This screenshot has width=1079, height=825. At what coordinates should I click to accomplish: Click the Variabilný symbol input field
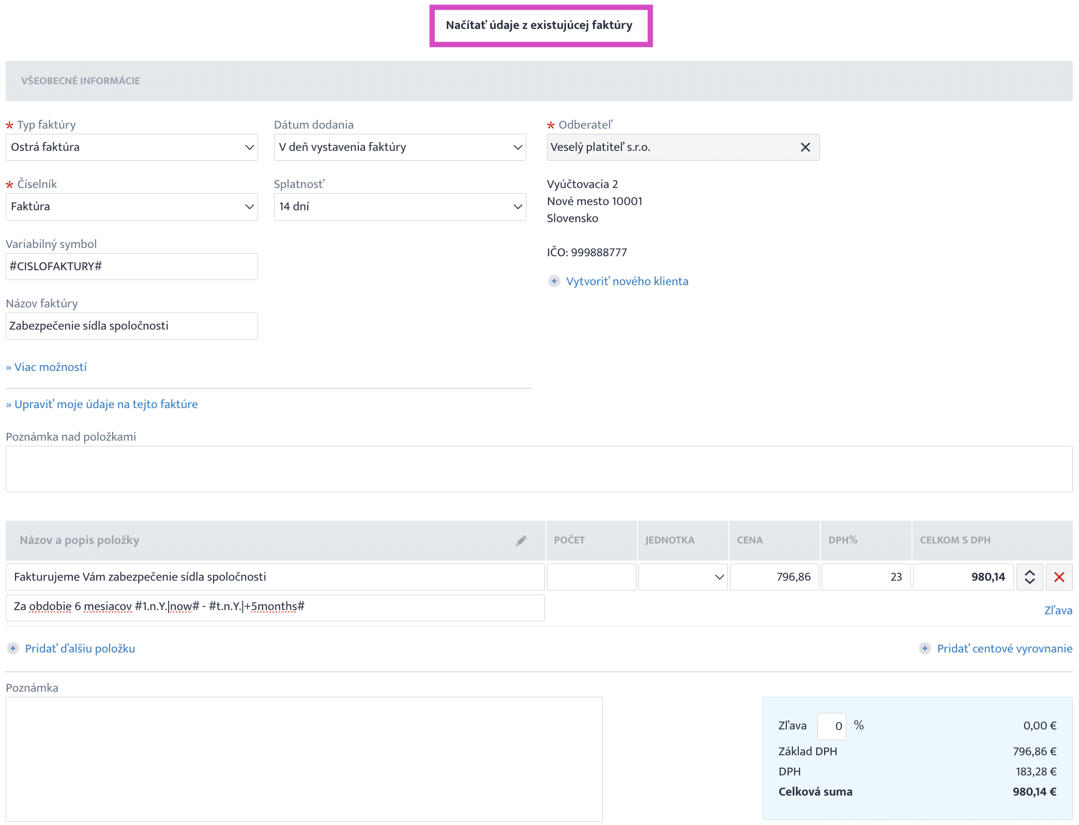pyautogui.click(x=131, y=267)
